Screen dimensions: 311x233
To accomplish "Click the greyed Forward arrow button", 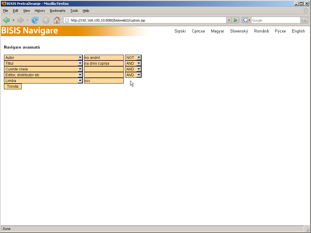I will (21, 20).
